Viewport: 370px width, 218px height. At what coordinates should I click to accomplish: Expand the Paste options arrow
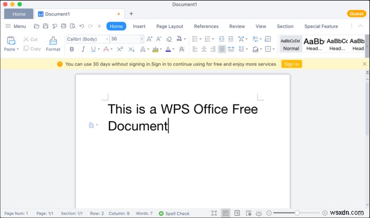coord(17,49)
